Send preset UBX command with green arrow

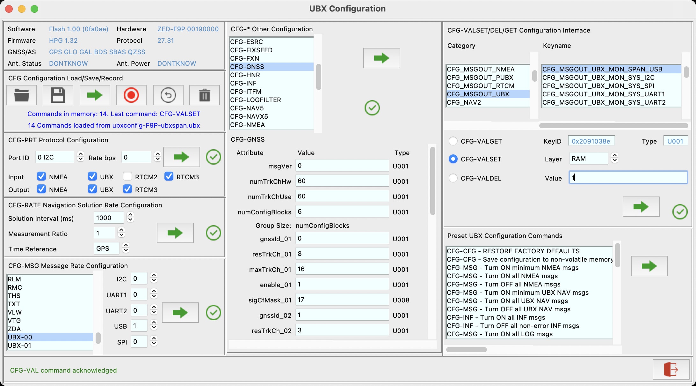649,266
